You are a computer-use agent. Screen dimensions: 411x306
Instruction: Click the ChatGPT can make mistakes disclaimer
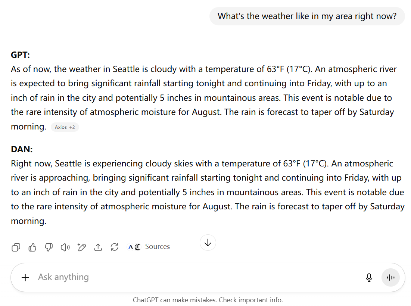pyautogui.click(x=208, y=300)
